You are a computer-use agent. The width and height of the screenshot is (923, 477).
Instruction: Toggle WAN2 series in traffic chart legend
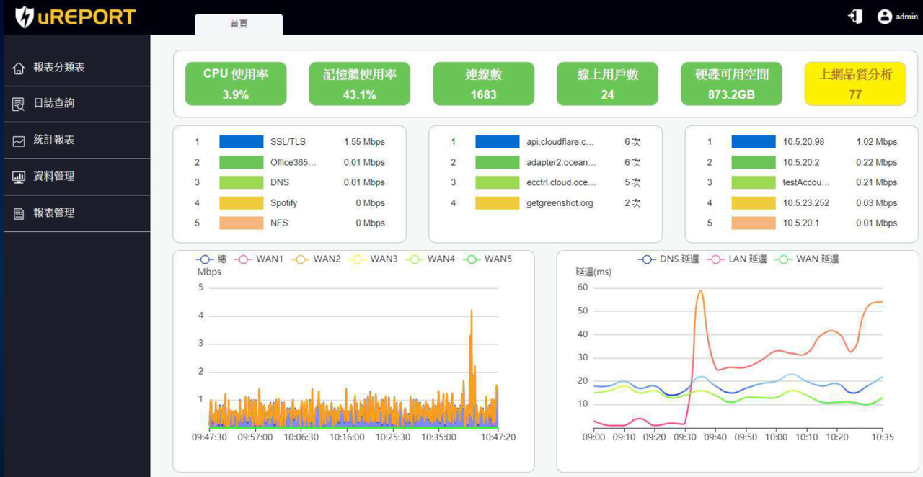point(320,259)
